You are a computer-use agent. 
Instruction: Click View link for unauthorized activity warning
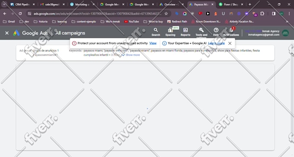(153, 43)
